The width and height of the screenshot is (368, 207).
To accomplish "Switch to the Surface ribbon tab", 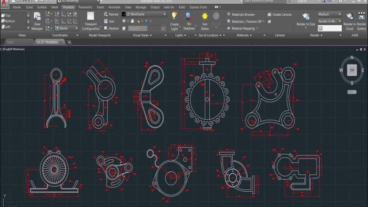I will pos(42,7).
